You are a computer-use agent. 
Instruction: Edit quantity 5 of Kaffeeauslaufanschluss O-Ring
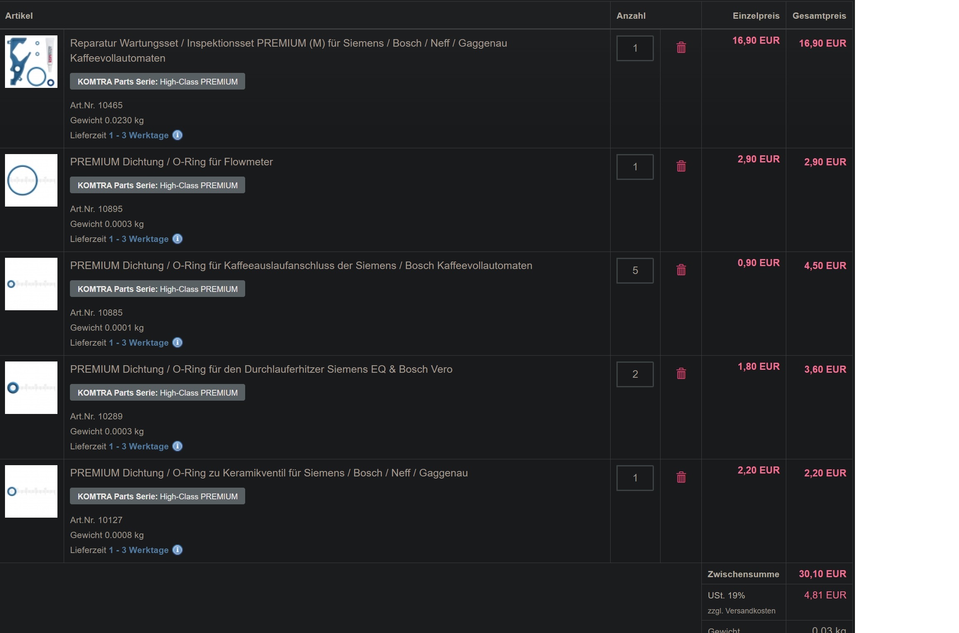[x=635, y=271]
